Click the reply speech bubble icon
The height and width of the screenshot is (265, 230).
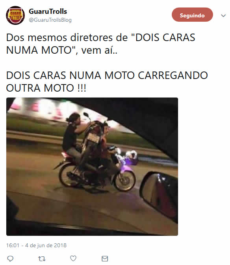pos(10,259)
